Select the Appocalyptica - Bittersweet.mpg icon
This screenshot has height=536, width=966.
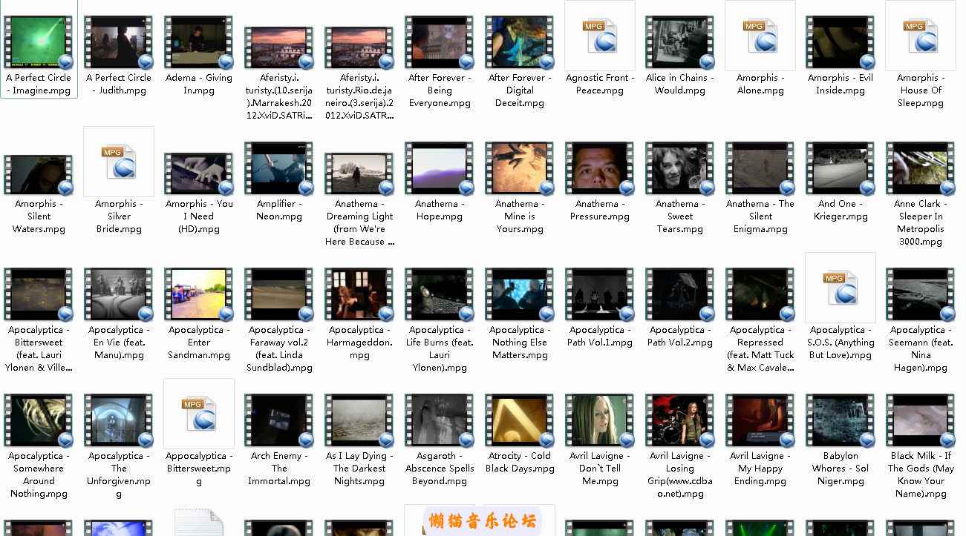tap(199, 414)
